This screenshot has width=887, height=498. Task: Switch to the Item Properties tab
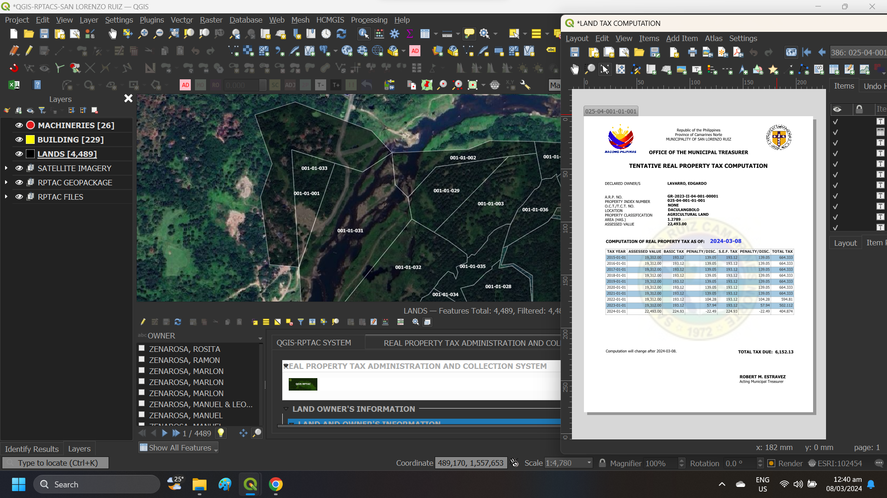[876, 242]
